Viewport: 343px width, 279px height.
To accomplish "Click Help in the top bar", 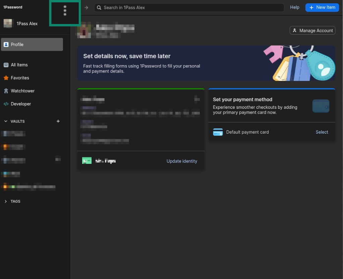I will pos(294,7).
